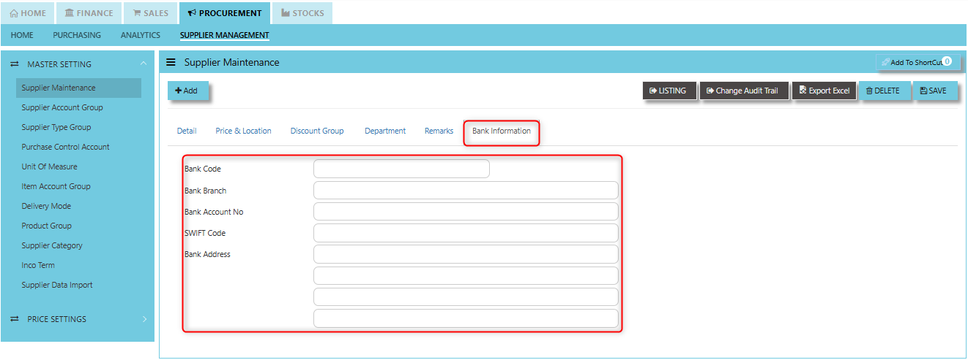Open Change Audit Trail
This screenshot has height=360, width=968.
743,91
